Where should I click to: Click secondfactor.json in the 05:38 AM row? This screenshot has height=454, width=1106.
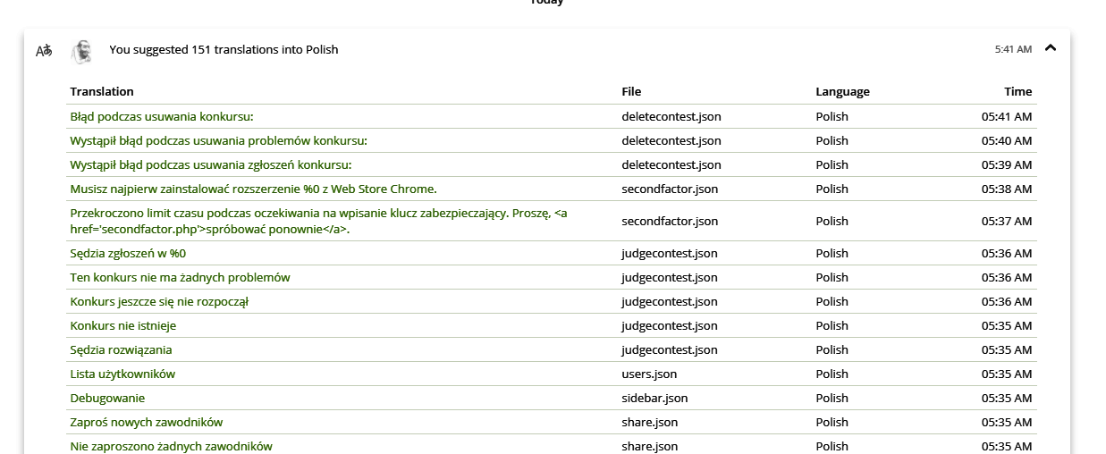670,189
